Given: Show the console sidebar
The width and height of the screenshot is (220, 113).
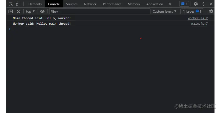Looking at the screenshot, I should click(x=10, y=11).
